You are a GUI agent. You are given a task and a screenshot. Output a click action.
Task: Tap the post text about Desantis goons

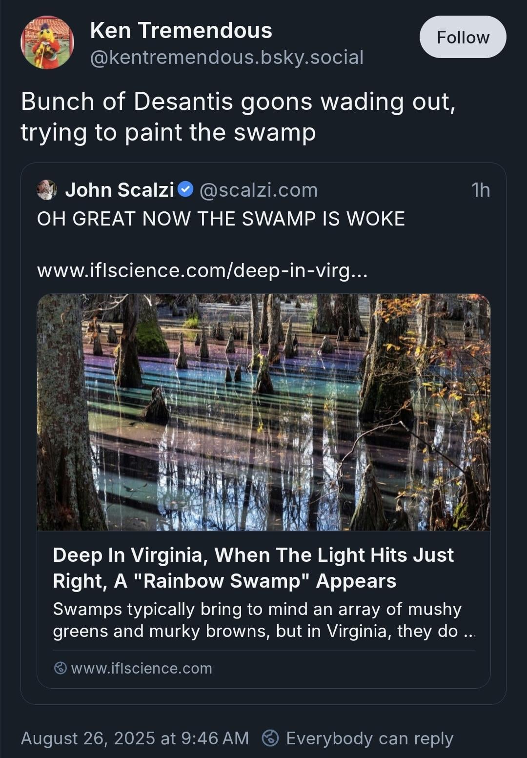click(x=238, y=117)
